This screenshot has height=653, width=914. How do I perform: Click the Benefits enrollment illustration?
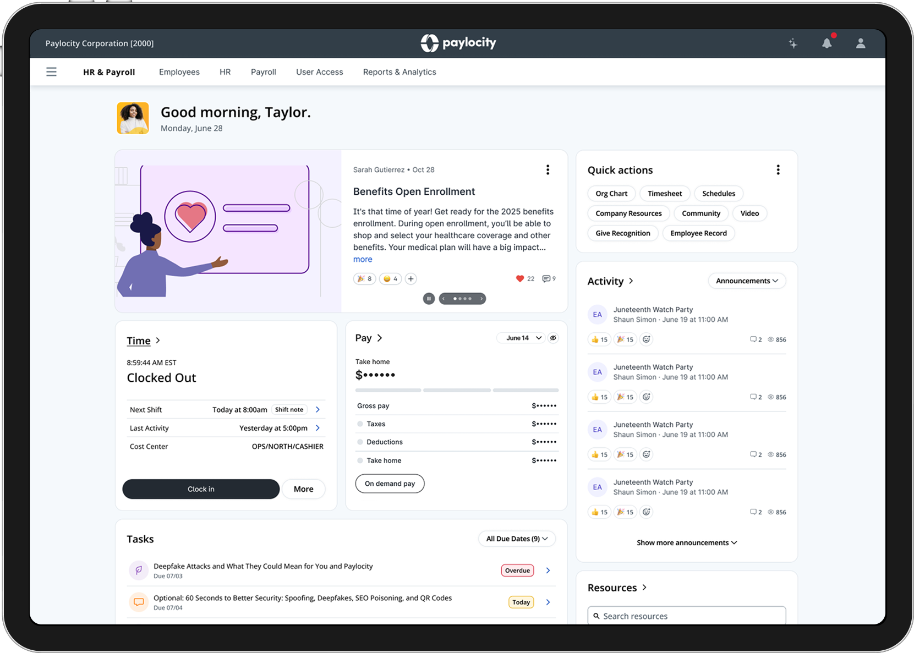228,231
